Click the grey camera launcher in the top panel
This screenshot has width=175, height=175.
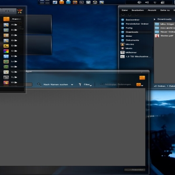tap(88, 2)
